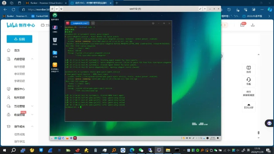The image size is (274, 154).
Task: Select 任务成就 submenu item
Action: point(20,134)
